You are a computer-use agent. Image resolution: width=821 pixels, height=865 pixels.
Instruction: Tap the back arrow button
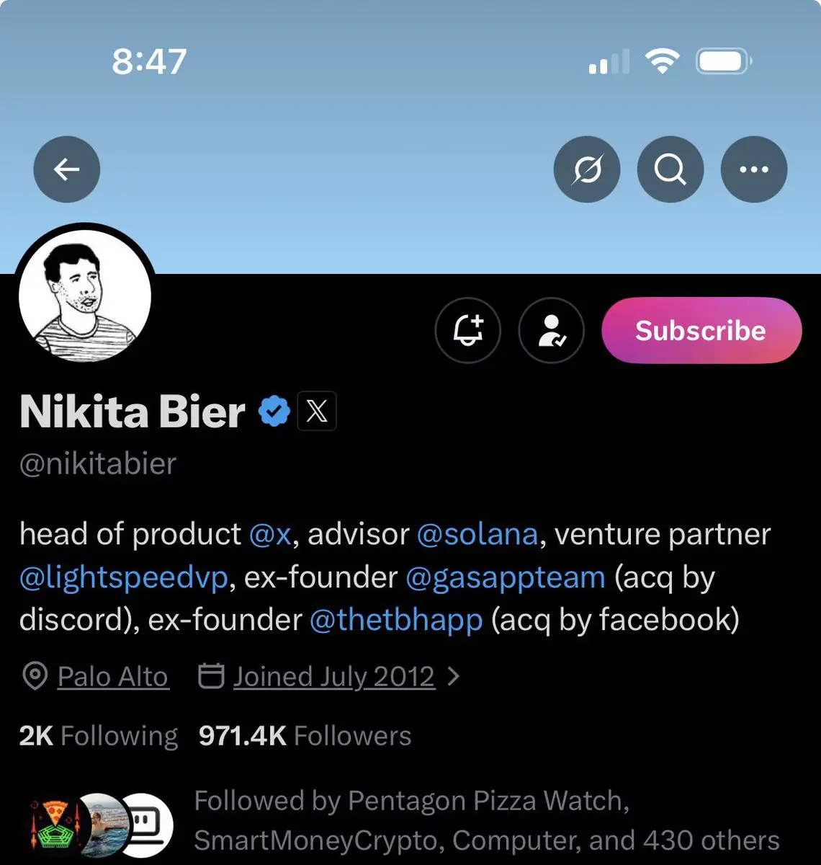[66, 169]
